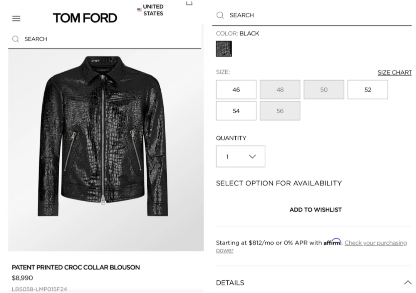Open the Size Chart link

(394, 72)
